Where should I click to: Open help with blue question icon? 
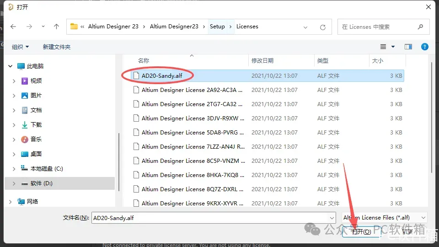(425, 47)
